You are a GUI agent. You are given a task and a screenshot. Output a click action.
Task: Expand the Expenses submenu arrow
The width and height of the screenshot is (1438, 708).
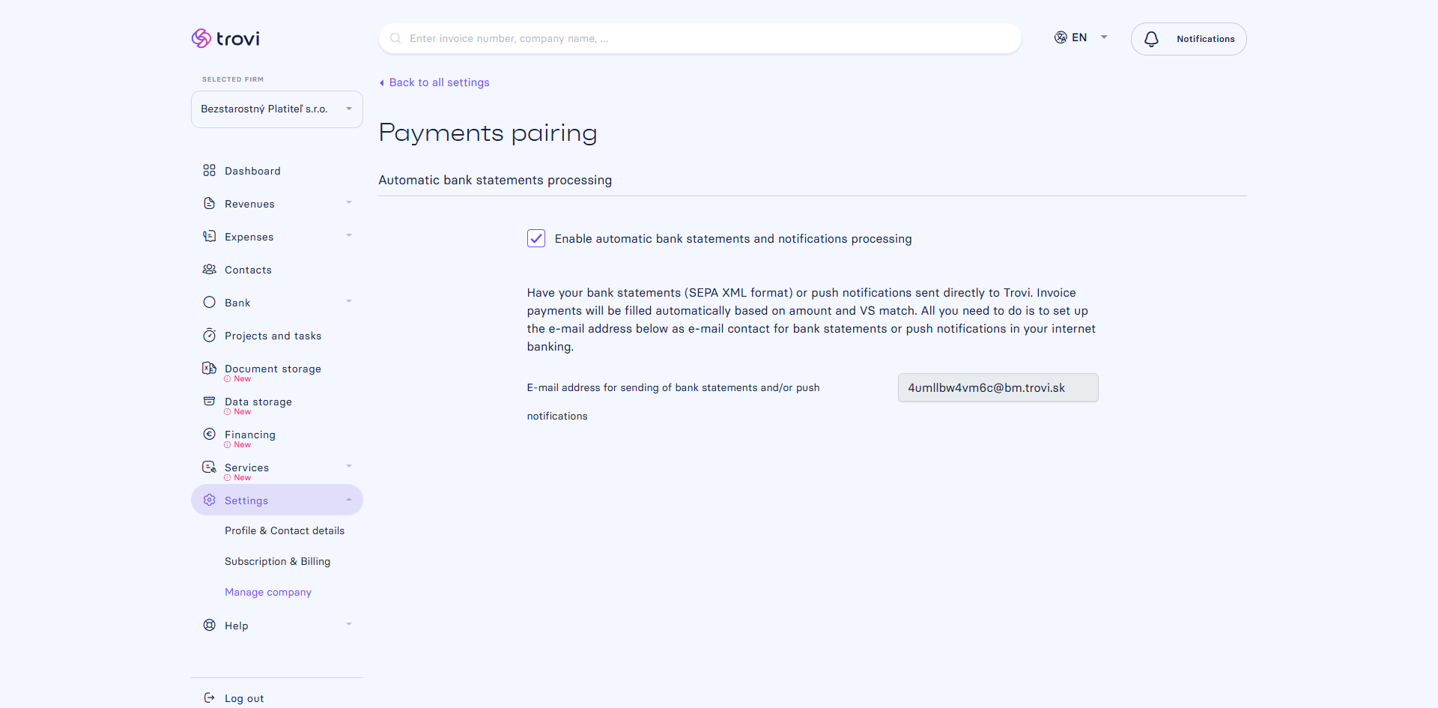(348, 236)
